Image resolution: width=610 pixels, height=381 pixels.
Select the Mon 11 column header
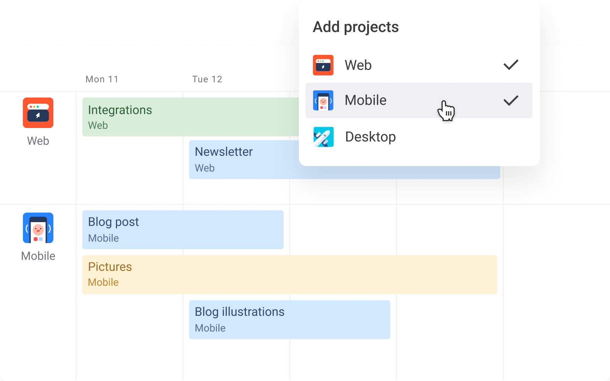[x=101, y=79]
